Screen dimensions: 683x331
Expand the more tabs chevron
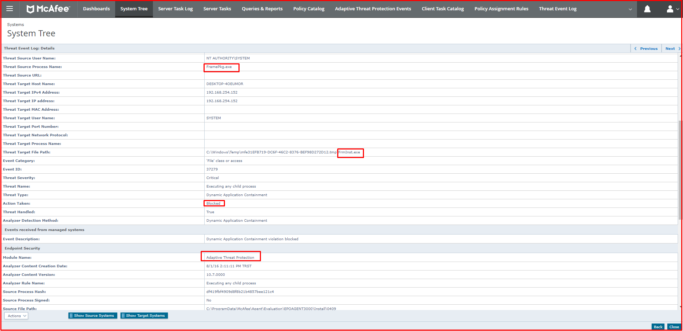click(630, 9)
